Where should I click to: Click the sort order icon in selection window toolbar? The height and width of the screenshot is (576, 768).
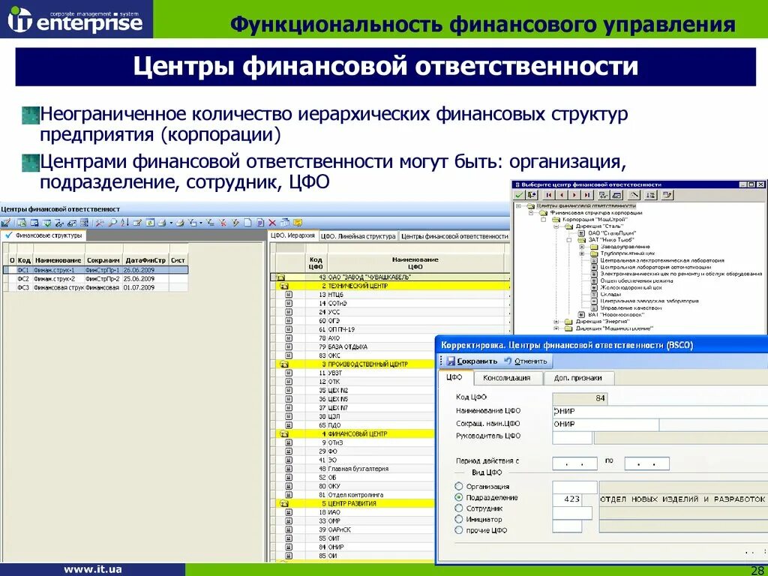tap(650, 195)
